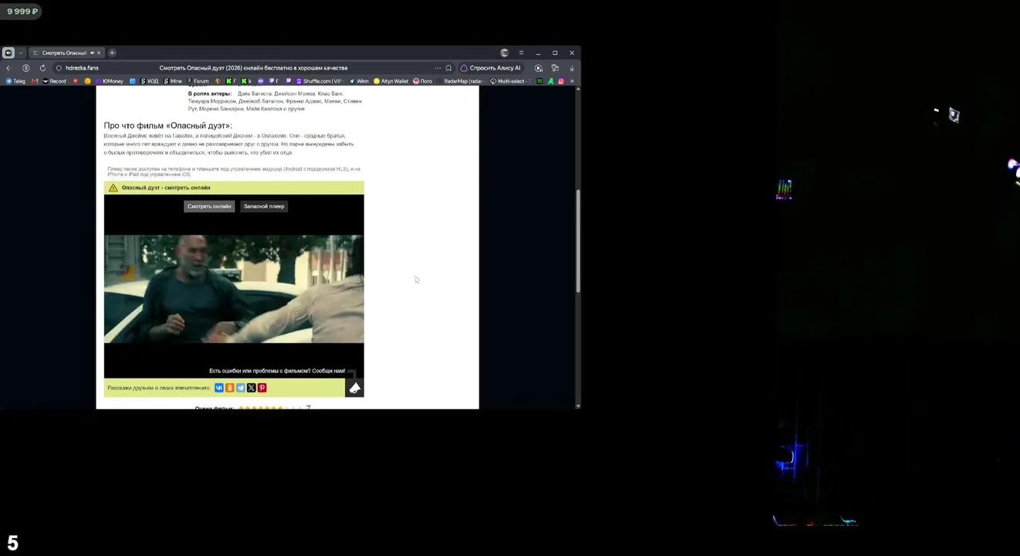Click 'Спросить Алису AI' button
The width and height of the screenshot is (1020, 556).
[x=491, y=68]
